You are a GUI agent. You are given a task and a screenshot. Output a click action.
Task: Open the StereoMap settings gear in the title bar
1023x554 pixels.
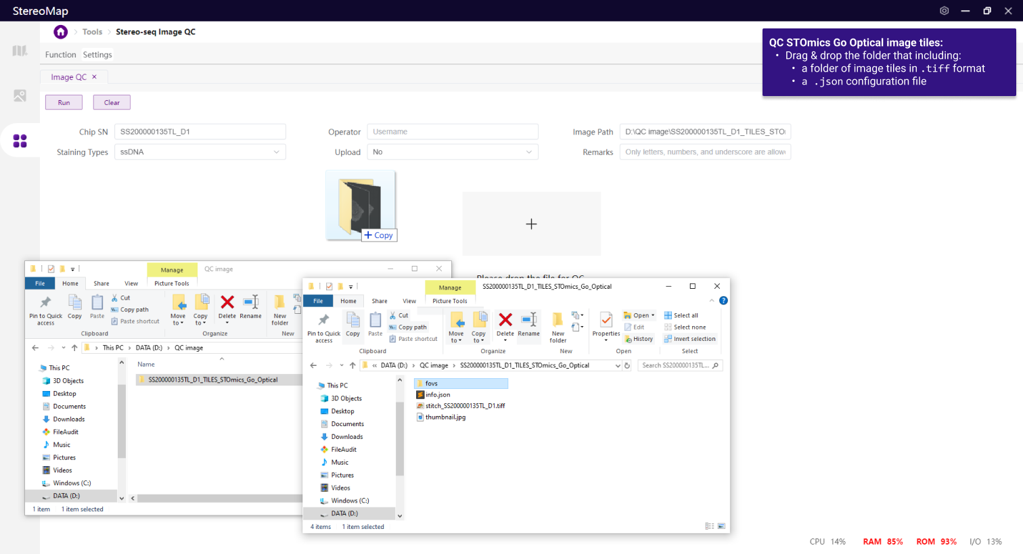(944, 11)
